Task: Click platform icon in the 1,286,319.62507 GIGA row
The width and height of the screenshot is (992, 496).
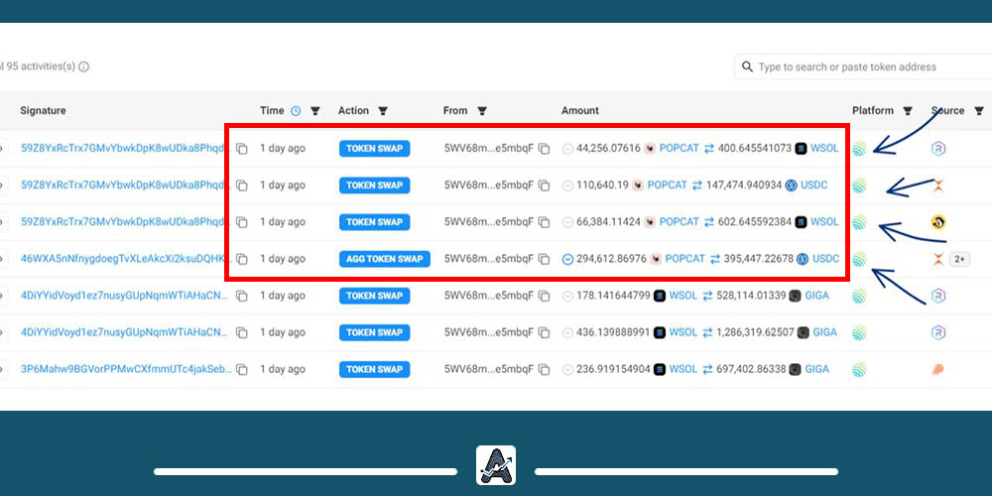Action: (x=859, y=332)
